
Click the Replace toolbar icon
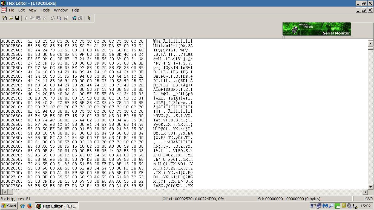click(65, 18)
